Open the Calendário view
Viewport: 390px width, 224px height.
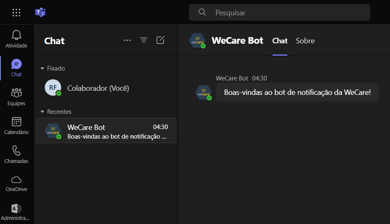(x=17, y=126)
